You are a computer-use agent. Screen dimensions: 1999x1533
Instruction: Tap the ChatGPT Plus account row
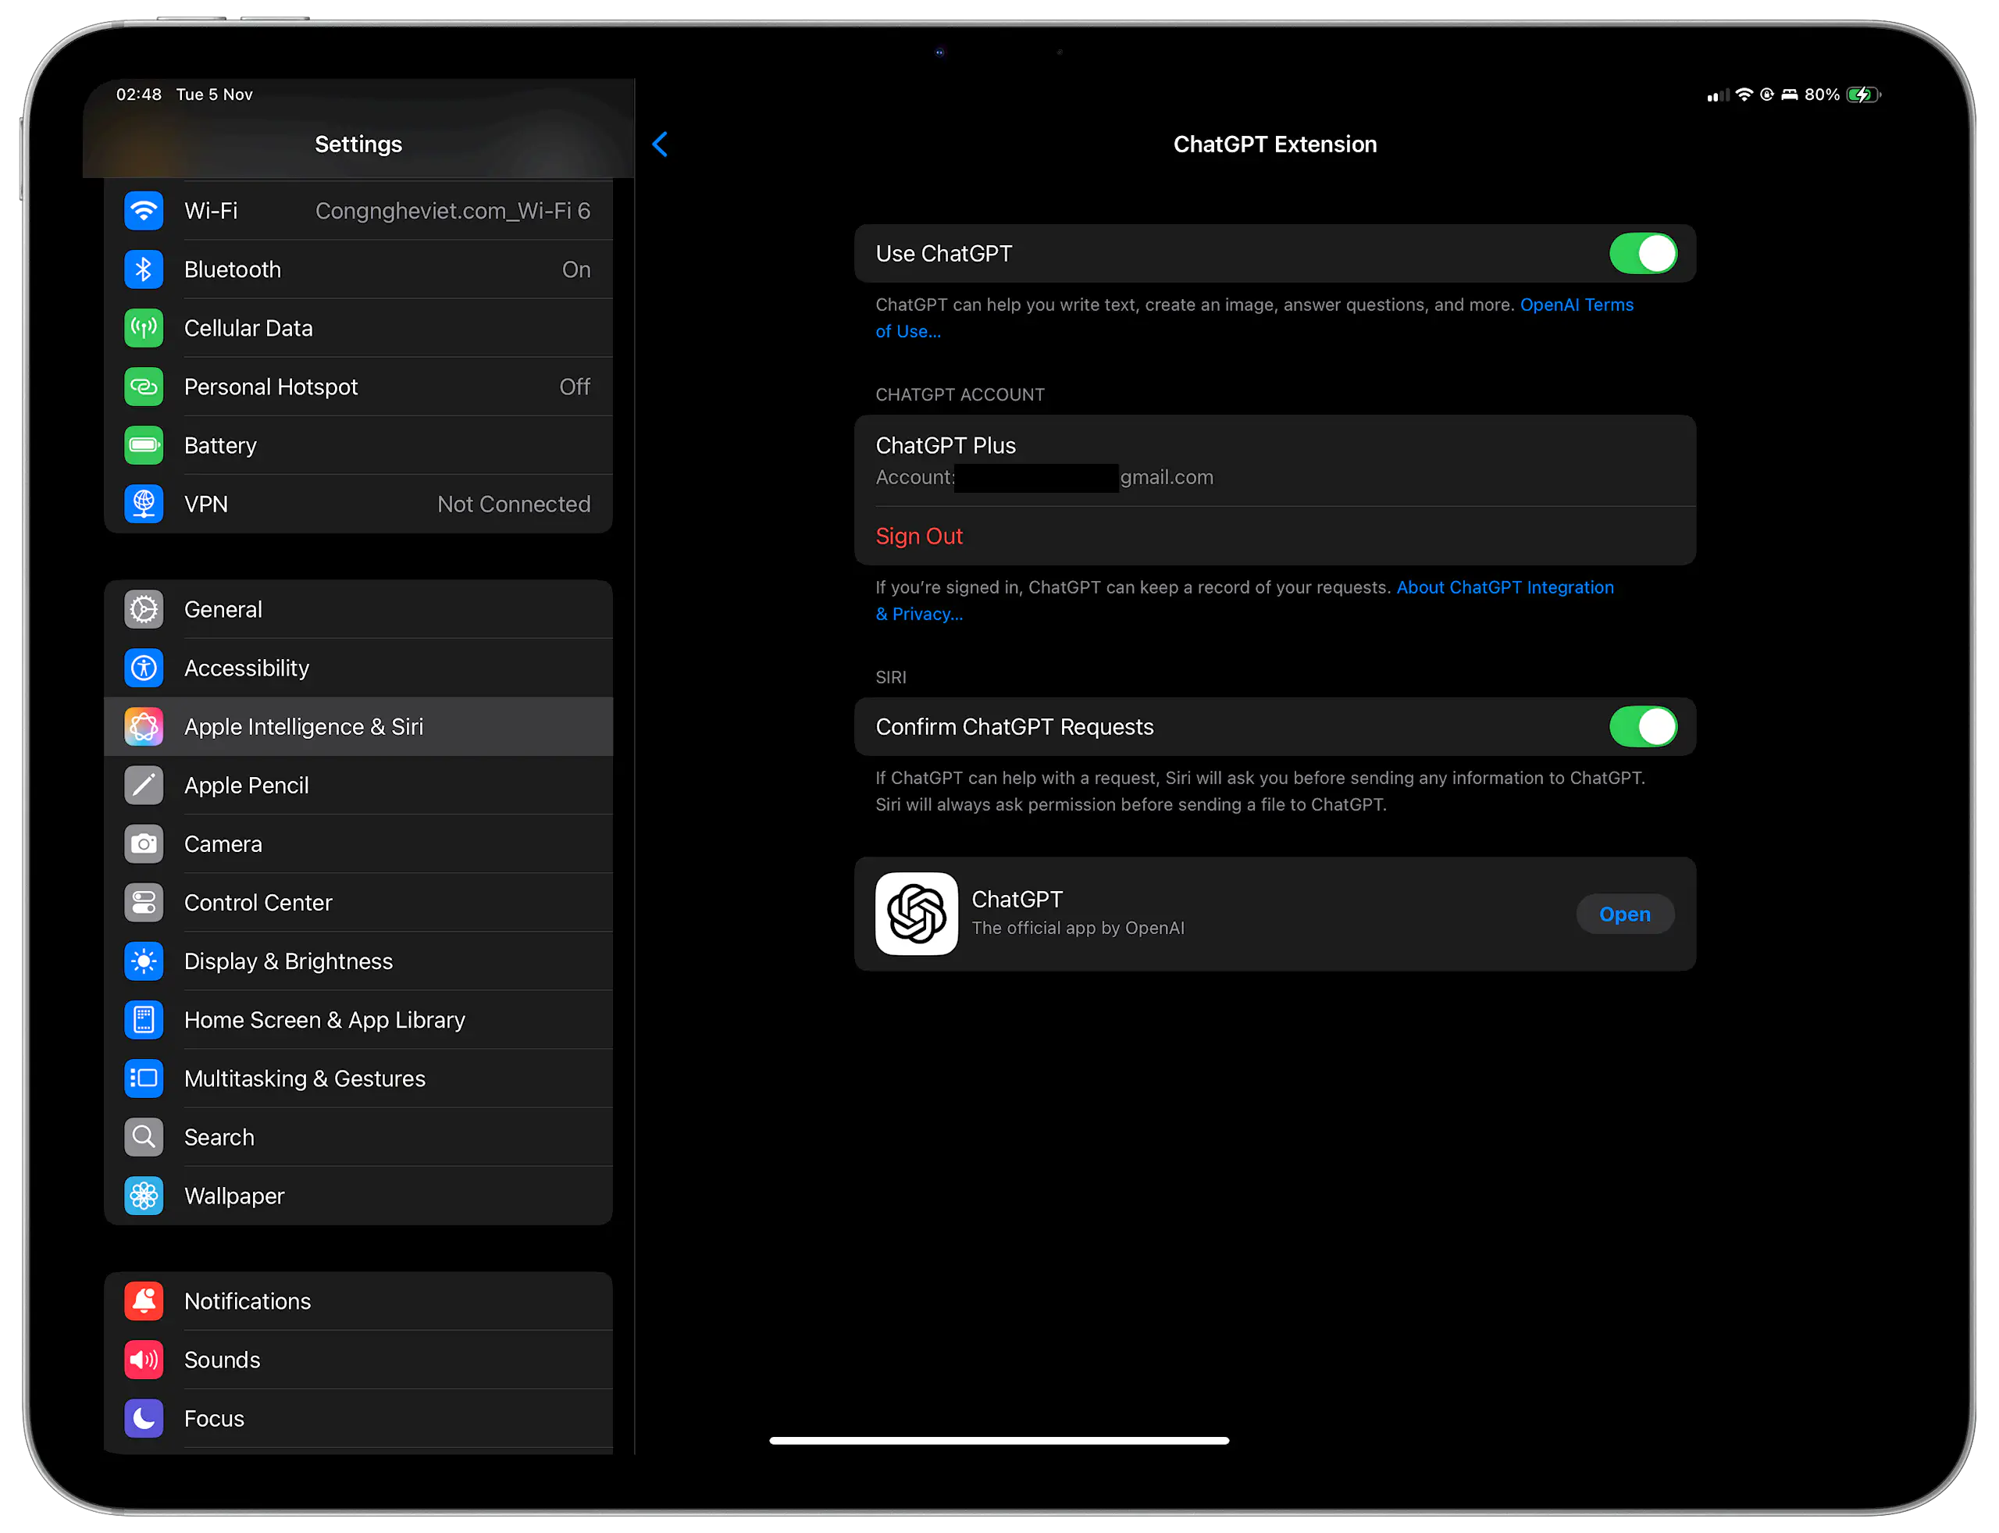(1274, 461)
